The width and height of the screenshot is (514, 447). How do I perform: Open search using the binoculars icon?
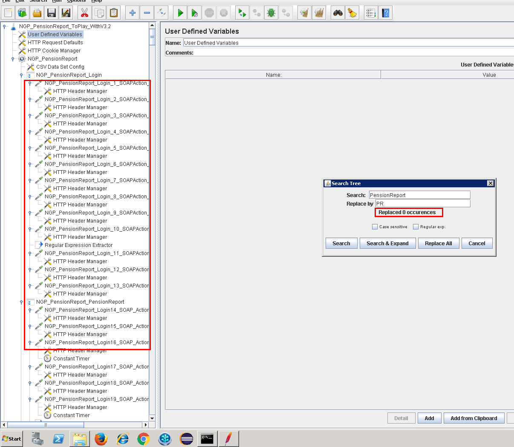pyautogui.click(x=336, y=12)
